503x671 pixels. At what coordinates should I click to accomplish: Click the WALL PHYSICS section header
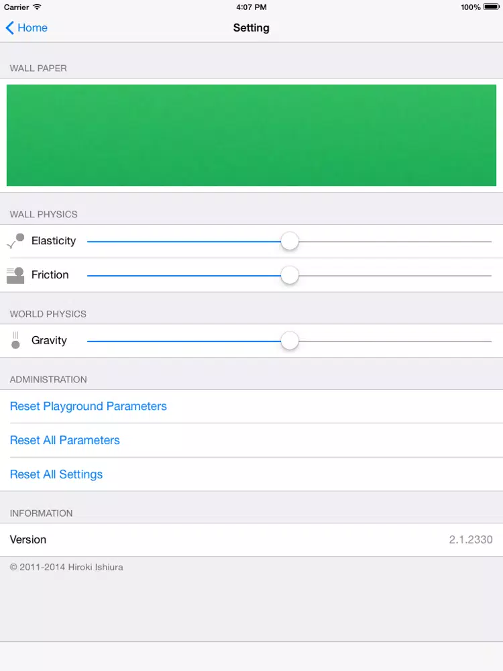pyautogui.click(x=44, y=214)
